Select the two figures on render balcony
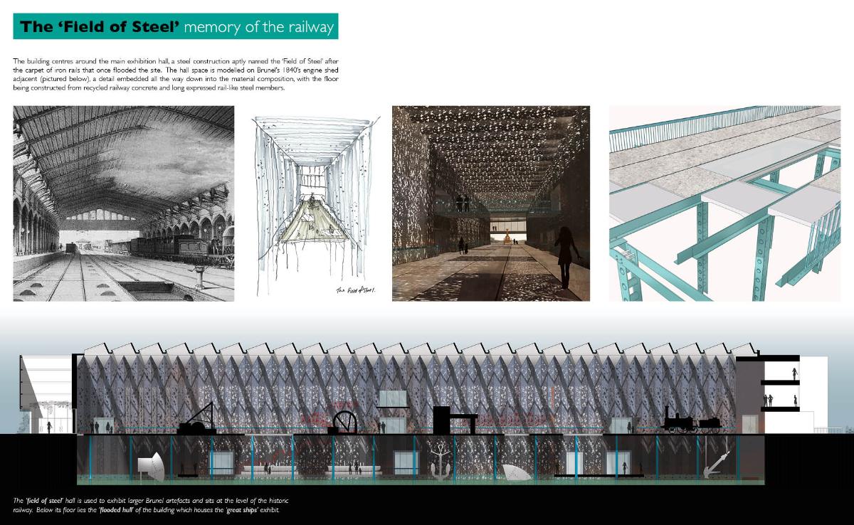Screen dimensions: 854x525 click(463, 203)
